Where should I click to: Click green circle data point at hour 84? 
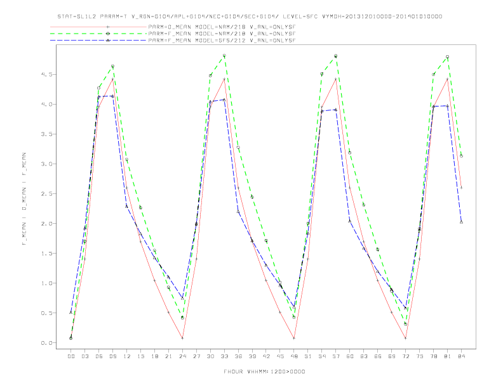point(461,156)
